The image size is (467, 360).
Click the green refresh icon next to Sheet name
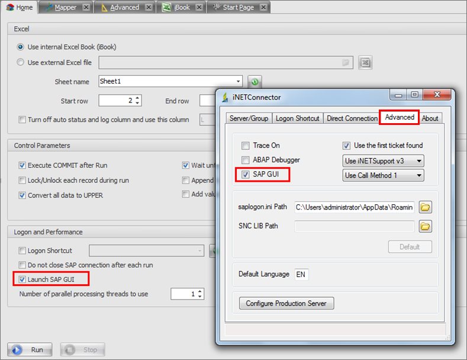[x=255, y=82]
